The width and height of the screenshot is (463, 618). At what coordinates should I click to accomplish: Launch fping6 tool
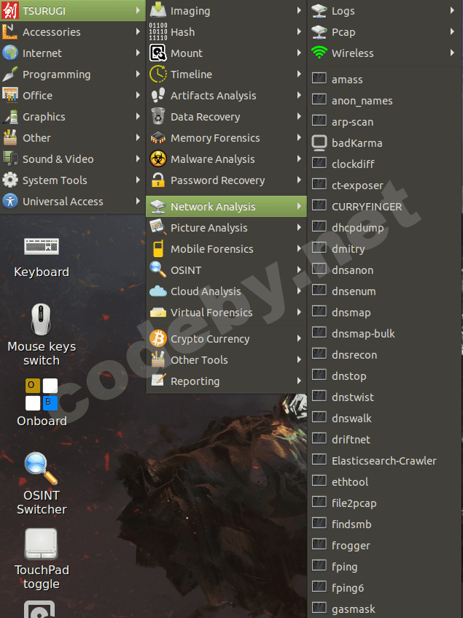384,588
